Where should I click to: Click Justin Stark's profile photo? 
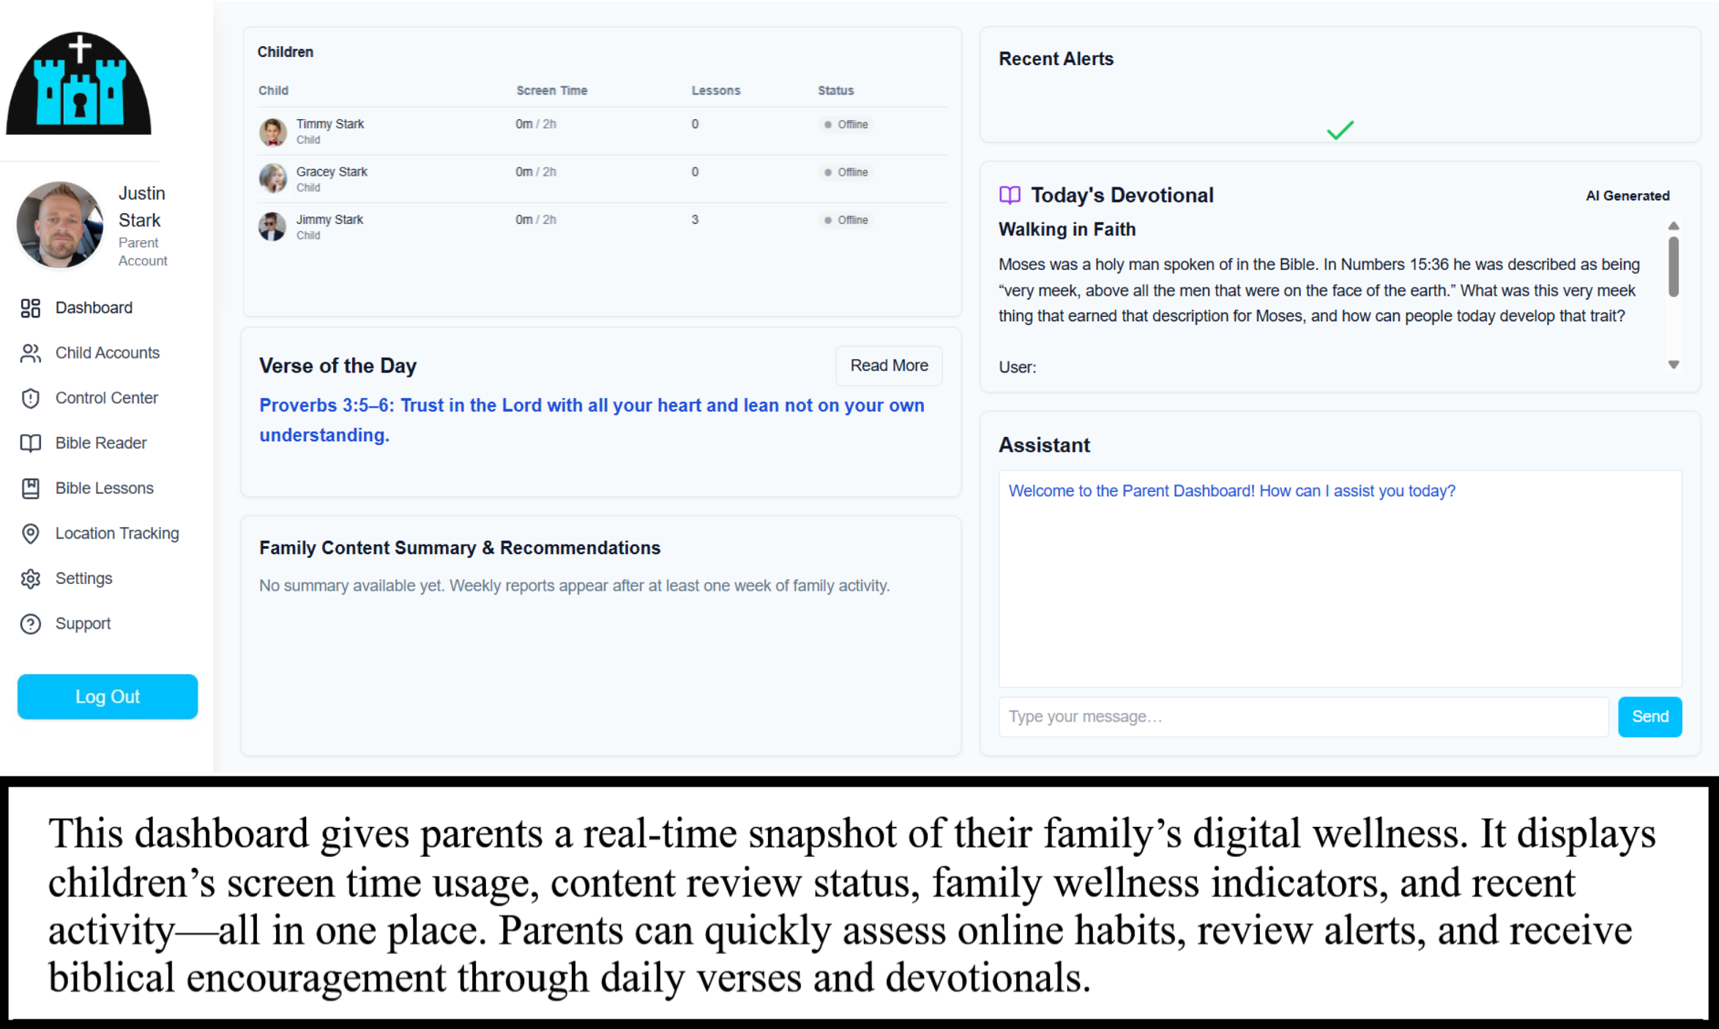click(x=60, y=225)
